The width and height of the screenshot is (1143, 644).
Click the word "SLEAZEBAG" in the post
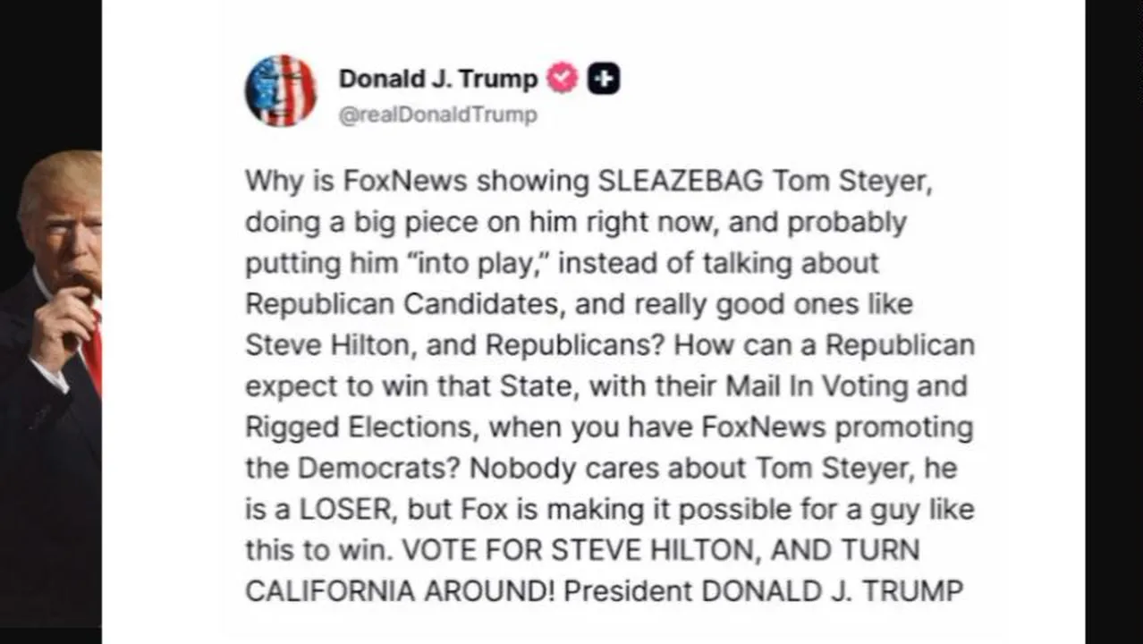click(x=680, y=181)
